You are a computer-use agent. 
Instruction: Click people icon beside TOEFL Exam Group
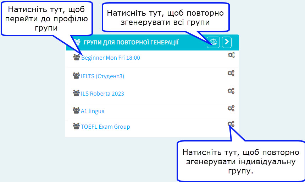[76, 126]
